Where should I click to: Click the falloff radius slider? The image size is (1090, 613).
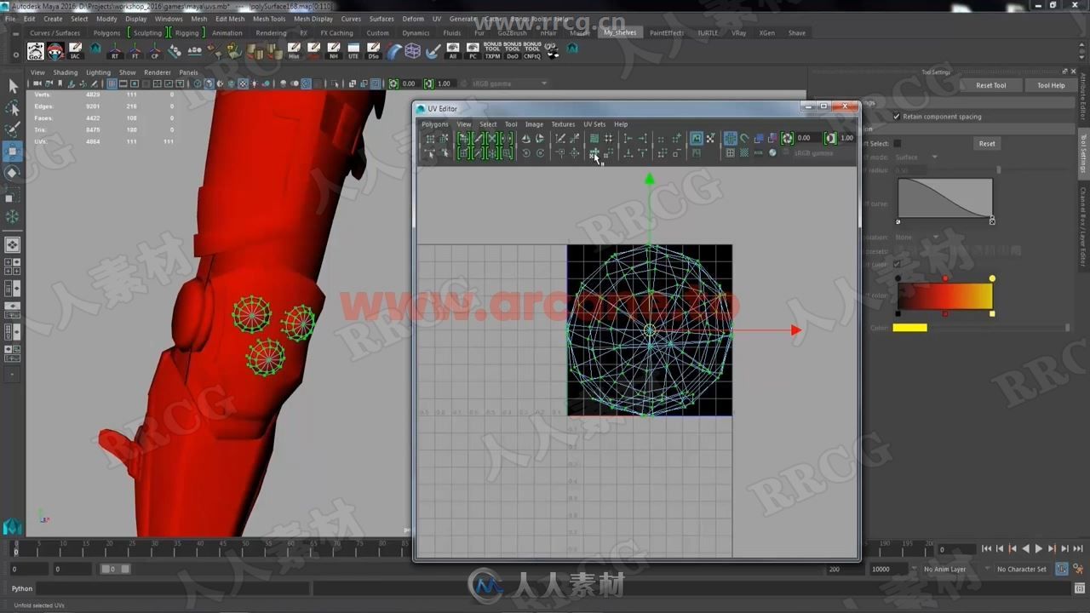click(x=998, y=170)
